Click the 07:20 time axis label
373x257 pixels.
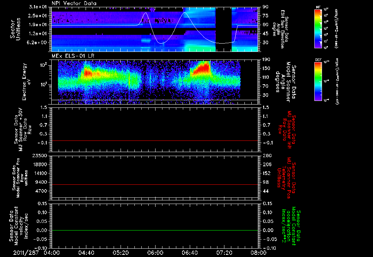click(224, 253)
